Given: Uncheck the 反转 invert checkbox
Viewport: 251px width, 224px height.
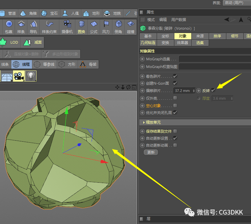Looking at the screenshot, I should 213,90.
